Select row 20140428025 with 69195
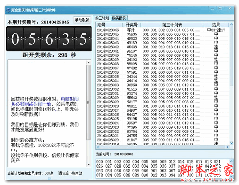The width and height of the screenshot is (239, 185). tap(163, 119)
